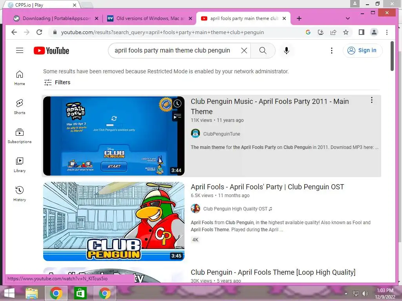Viewport: 402px width, 301px height.
Task: Open April Fools Theme Loop High Quality title
Action: click(273, 272)
